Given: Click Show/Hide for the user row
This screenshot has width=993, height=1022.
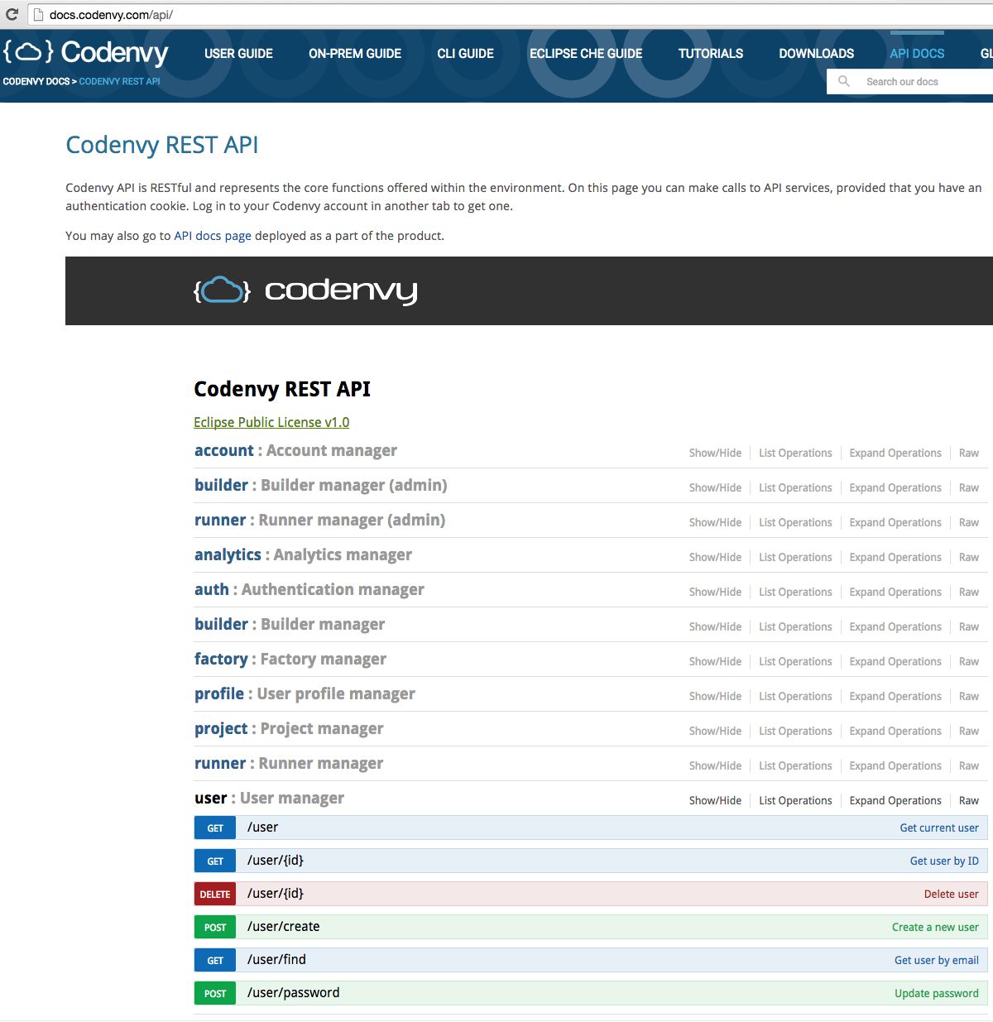Looking at the screenshot, I should (715, 800).
